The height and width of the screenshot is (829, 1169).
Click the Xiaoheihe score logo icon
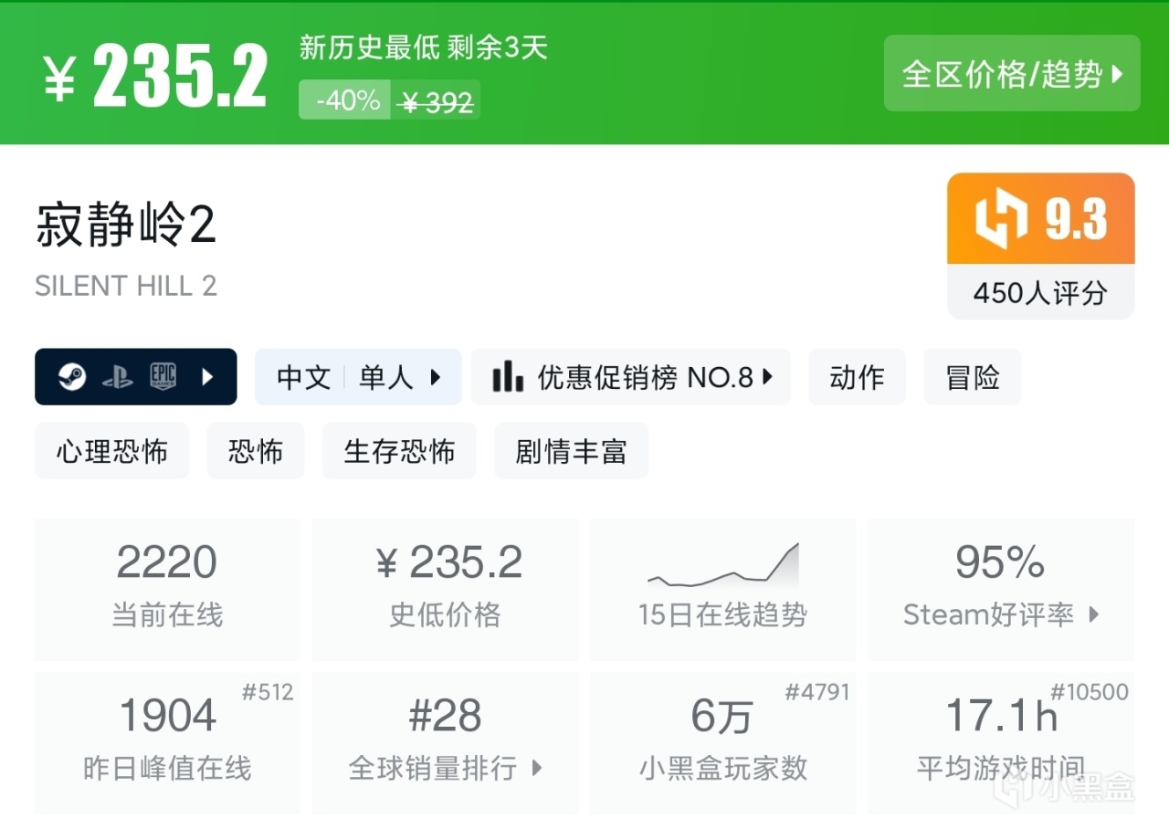click(1001, 220)
